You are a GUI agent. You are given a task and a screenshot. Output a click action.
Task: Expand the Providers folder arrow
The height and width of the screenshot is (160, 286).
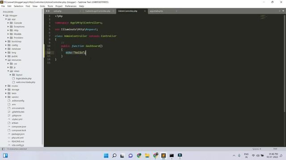(8, 38)
